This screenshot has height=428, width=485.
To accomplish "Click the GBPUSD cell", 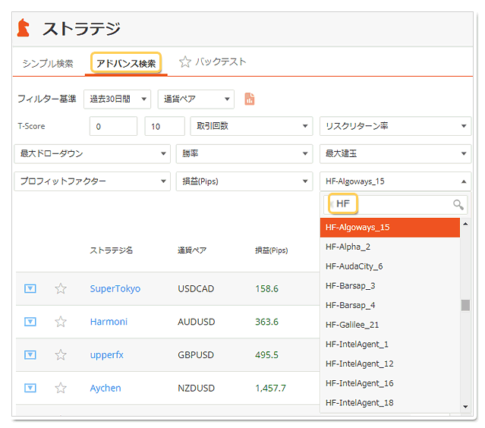I will [196, 355].
